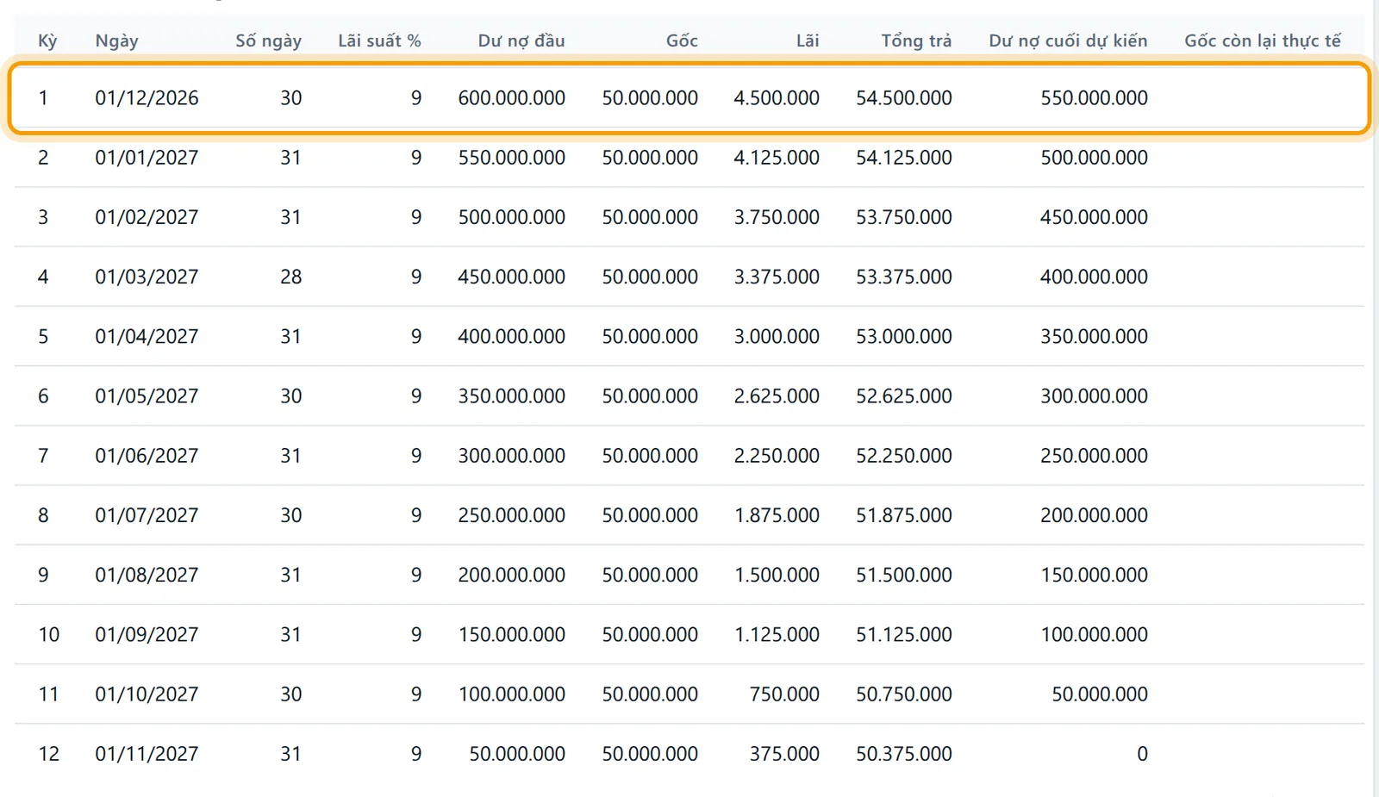
Task: Click the total payment 51.125.000
Action: [x=904, y=634]
